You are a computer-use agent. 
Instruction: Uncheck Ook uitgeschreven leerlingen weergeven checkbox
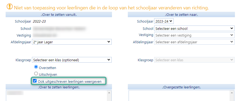(35, 81)
